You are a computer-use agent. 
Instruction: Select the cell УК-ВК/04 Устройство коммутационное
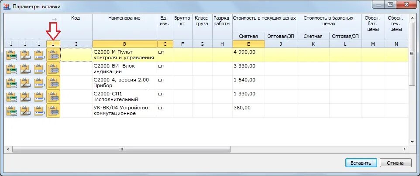(124, 111)
